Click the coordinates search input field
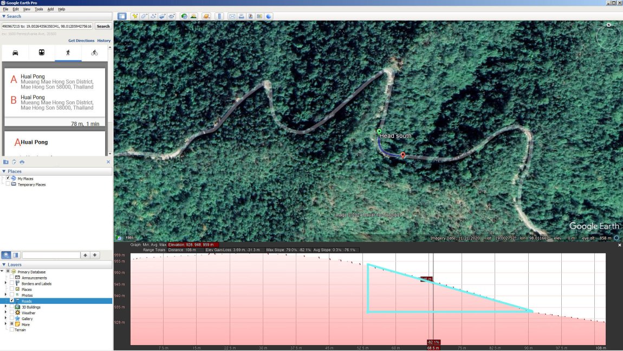Viewport: 623px width, 351px height. 47,26
